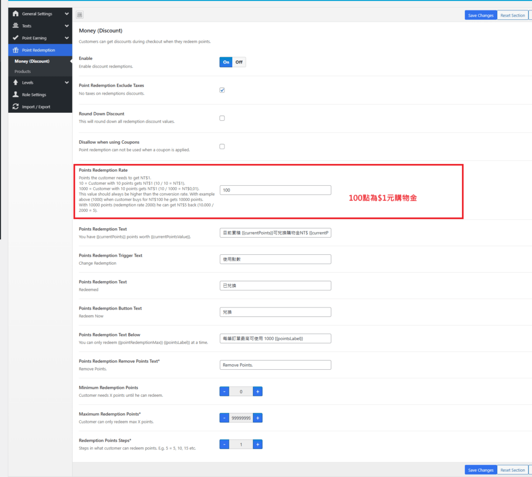
Task: Increase Minimum Redemption Points with plus
Action: [x=258, y=391]
